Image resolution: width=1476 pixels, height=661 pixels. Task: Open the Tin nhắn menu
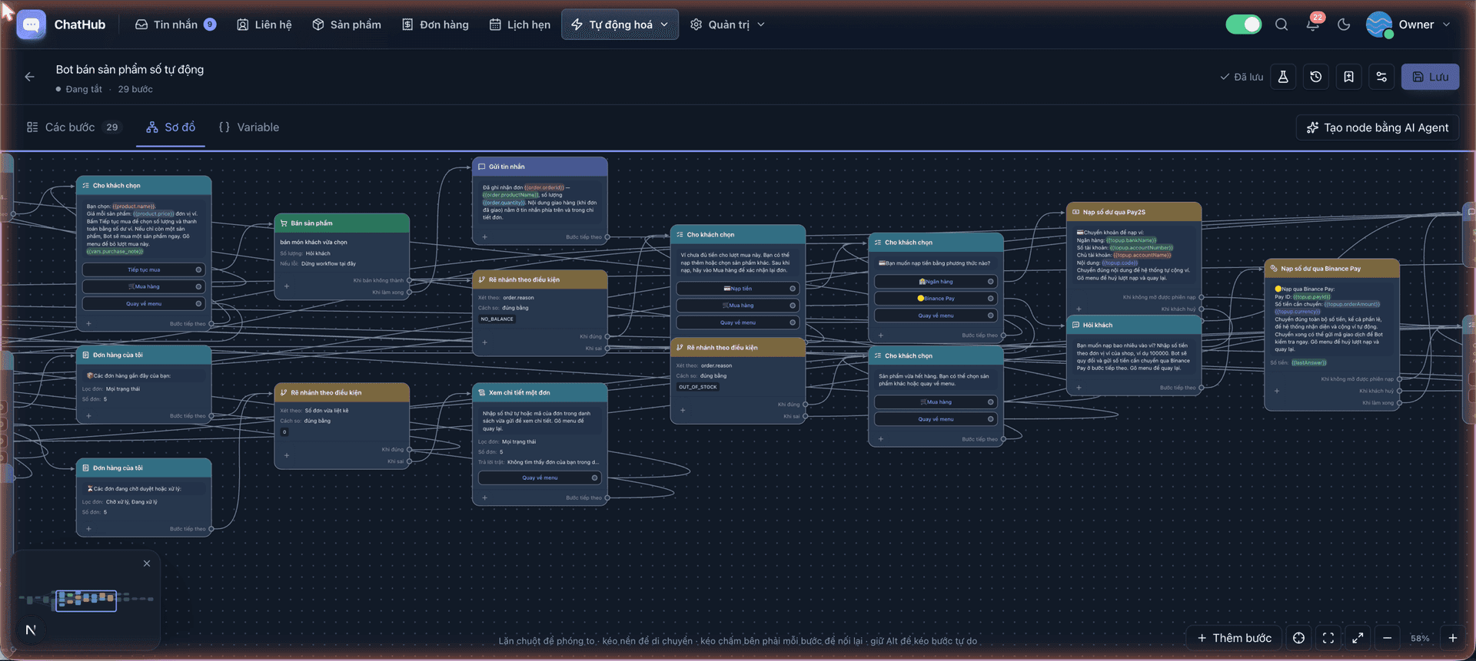point(175,25)
